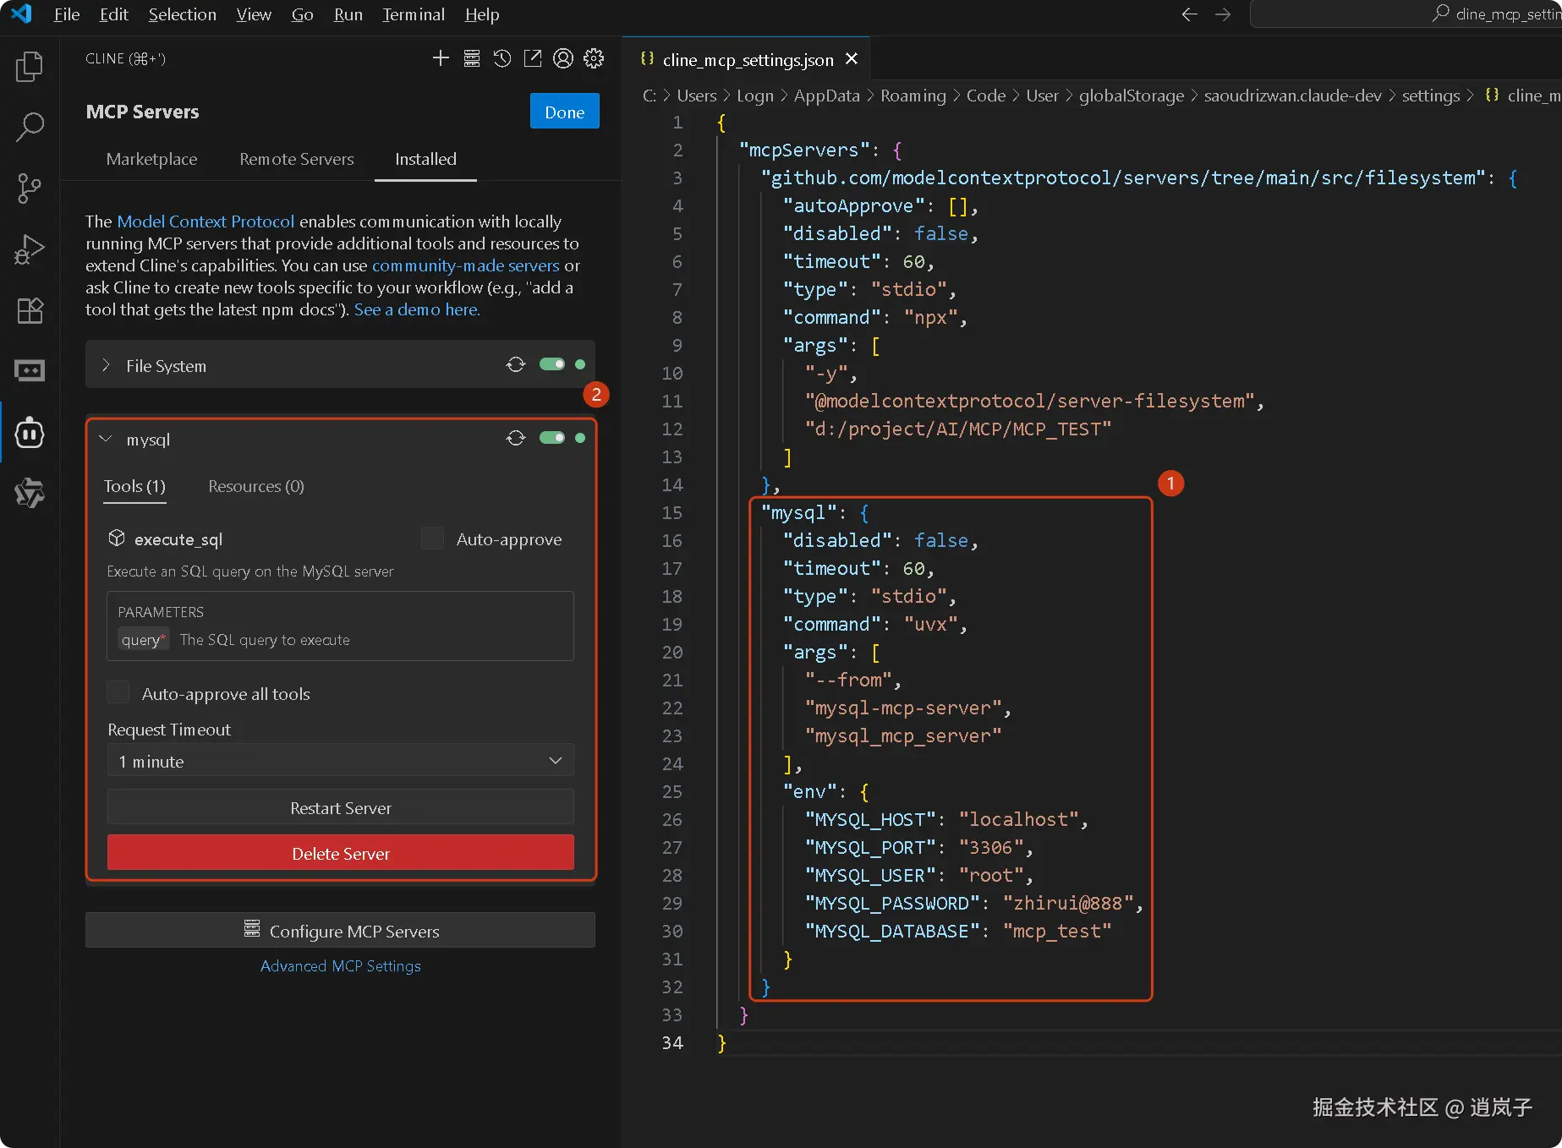The width and height of the screenshot is (1562, 1148).
Task: Restart the mysql server via refresh icon
Action: 516,438
